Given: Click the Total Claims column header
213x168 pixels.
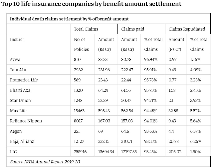Looking at the screenshot, I should tap(86, 29).
